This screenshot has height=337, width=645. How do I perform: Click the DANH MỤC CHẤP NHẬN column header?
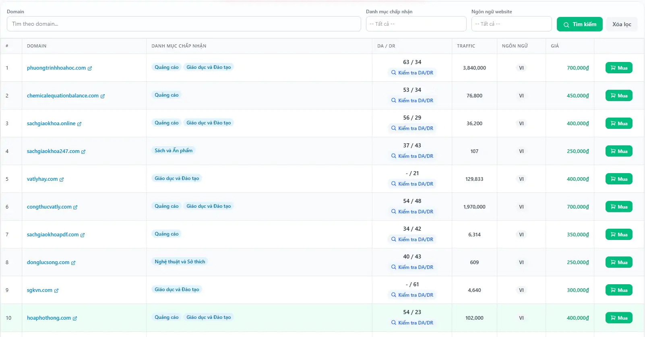pos(179,46)
